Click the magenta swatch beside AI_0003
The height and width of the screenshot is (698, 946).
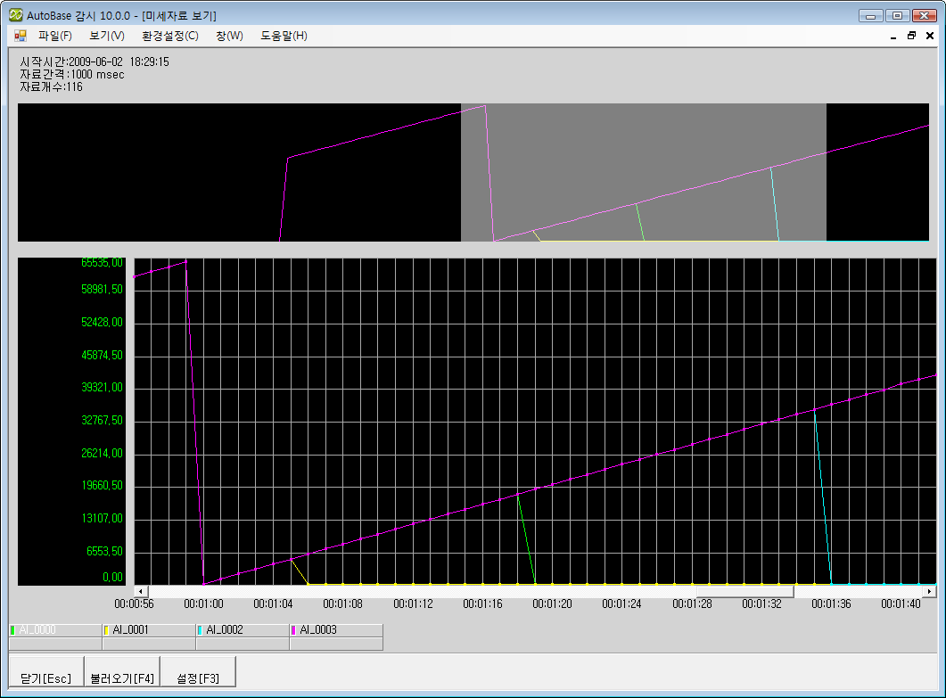coord(294,629)
